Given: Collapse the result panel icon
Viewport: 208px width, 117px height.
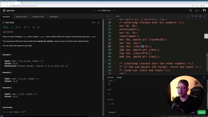Looking at the screenshot, I should point(204,77).
